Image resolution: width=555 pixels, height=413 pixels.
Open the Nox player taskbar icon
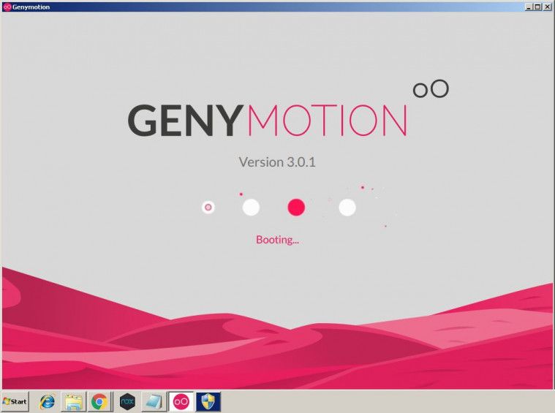click(x=127, y=402)
